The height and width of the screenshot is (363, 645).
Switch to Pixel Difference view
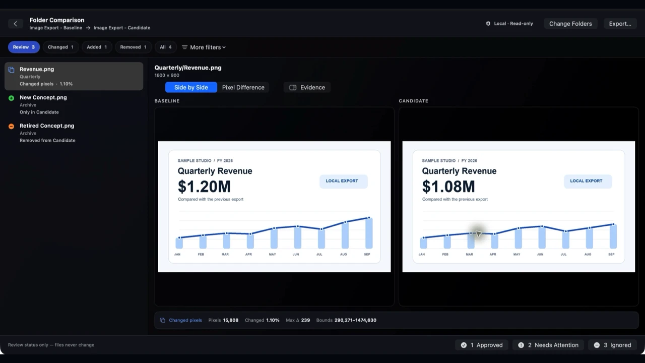point(243,88)
